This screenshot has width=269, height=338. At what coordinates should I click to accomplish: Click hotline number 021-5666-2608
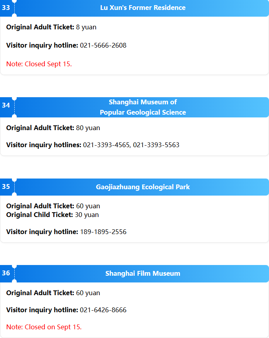[103, 45]
